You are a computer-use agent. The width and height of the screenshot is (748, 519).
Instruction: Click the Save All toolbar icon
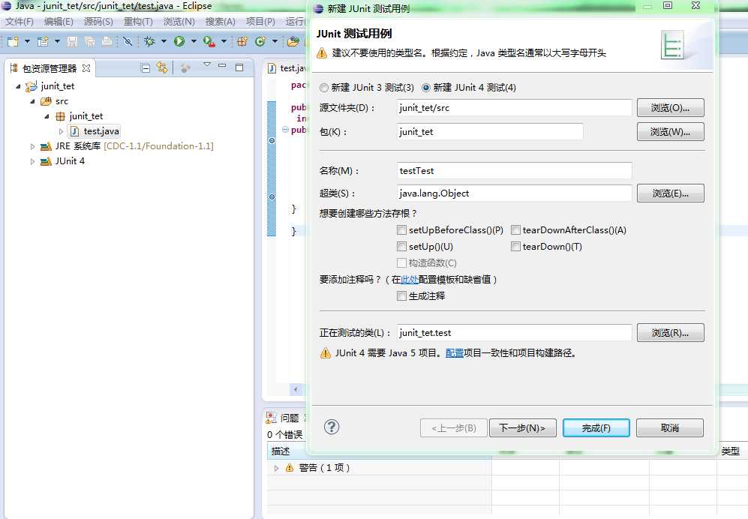click(89, 41)
